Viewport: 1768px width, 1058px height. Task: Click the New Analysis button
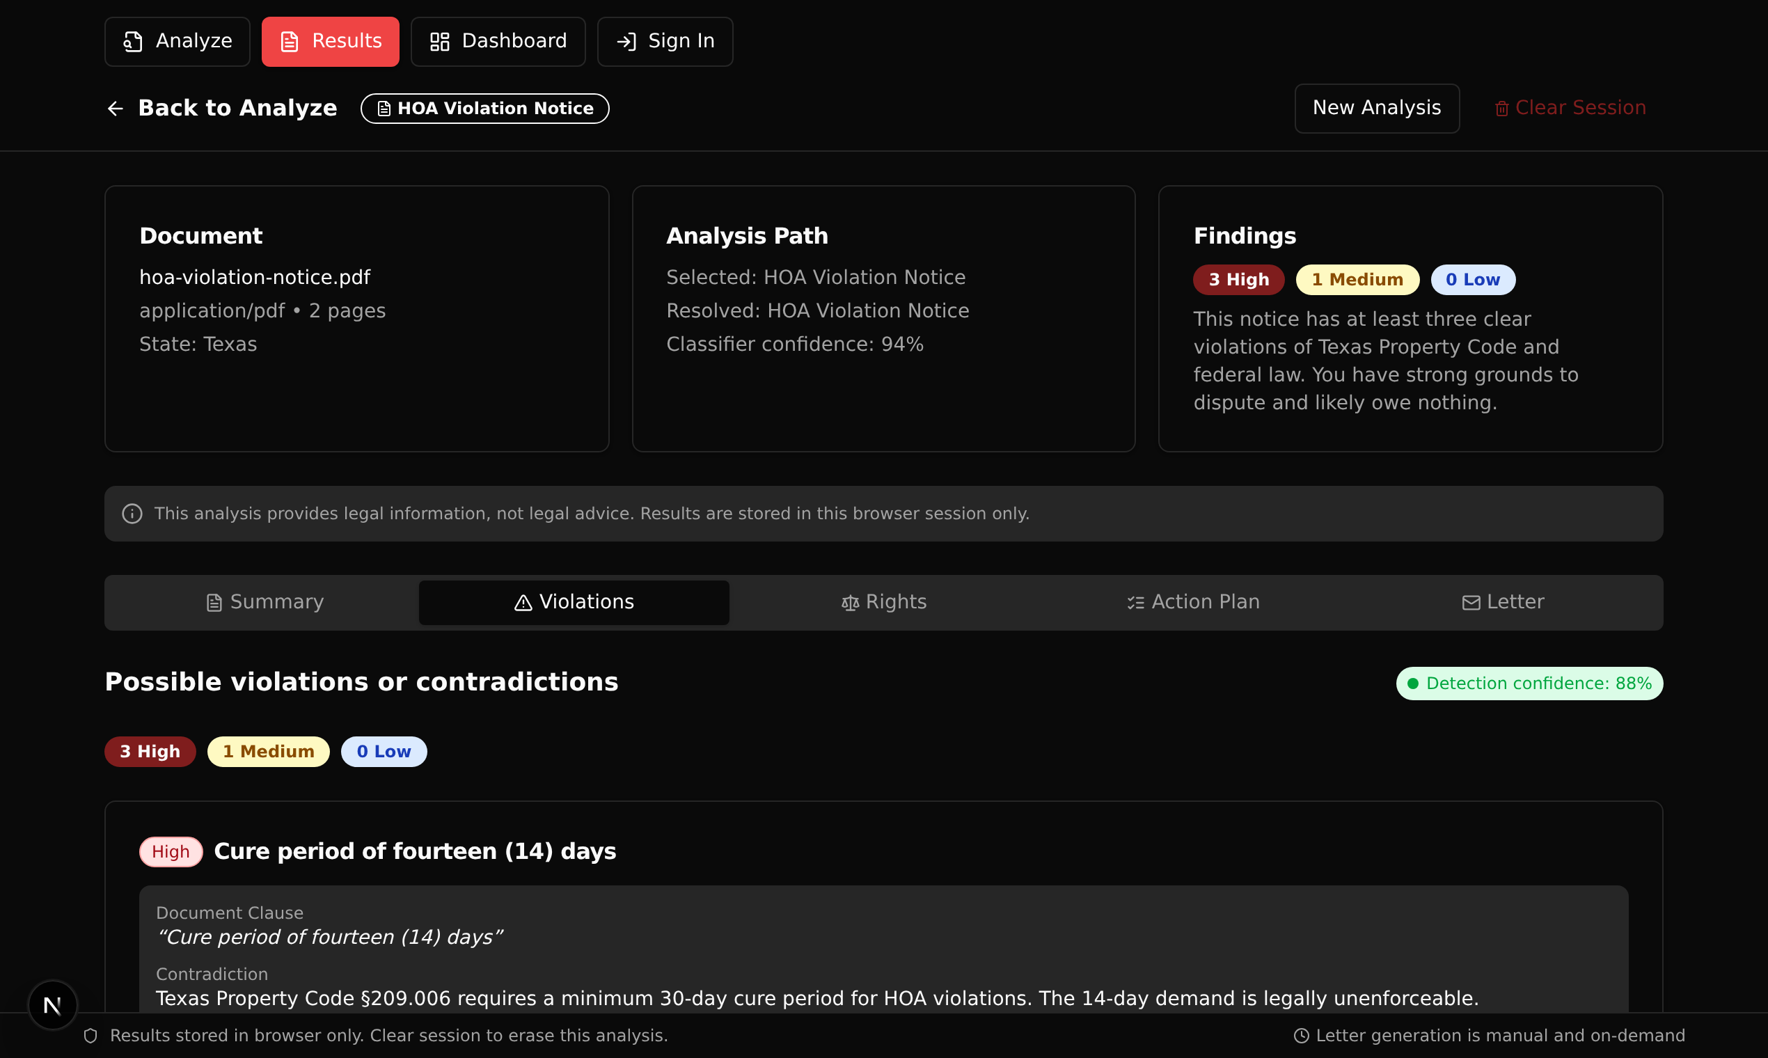click(1377, 109)
